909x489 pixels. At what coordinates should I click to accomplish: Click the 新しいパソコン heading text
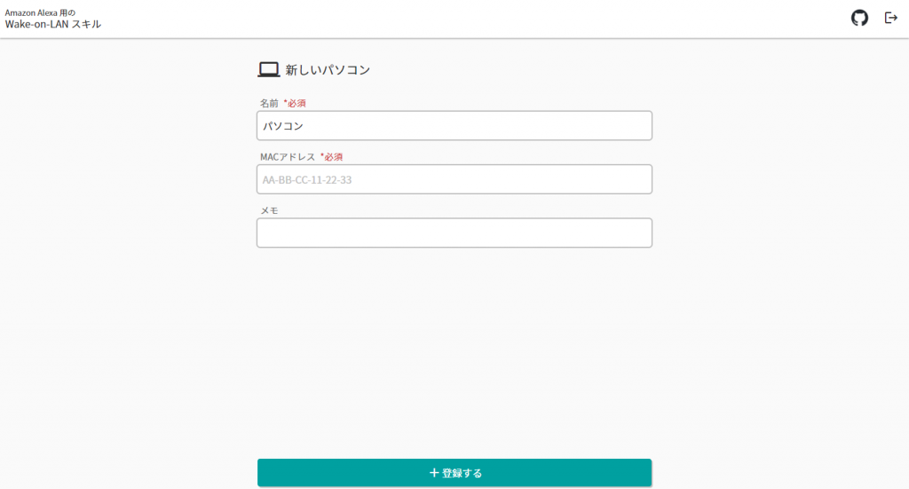(x=328, y=70)
